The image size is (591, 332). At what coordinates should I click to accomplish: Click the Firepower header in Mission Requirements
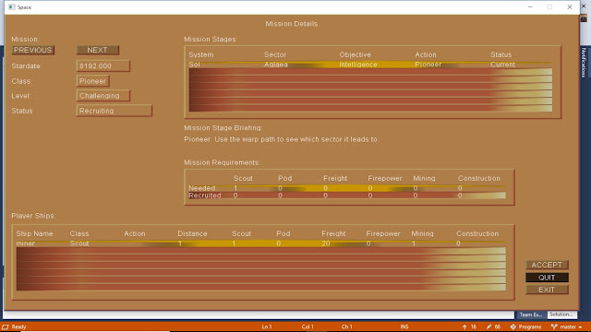click(385, 178)
